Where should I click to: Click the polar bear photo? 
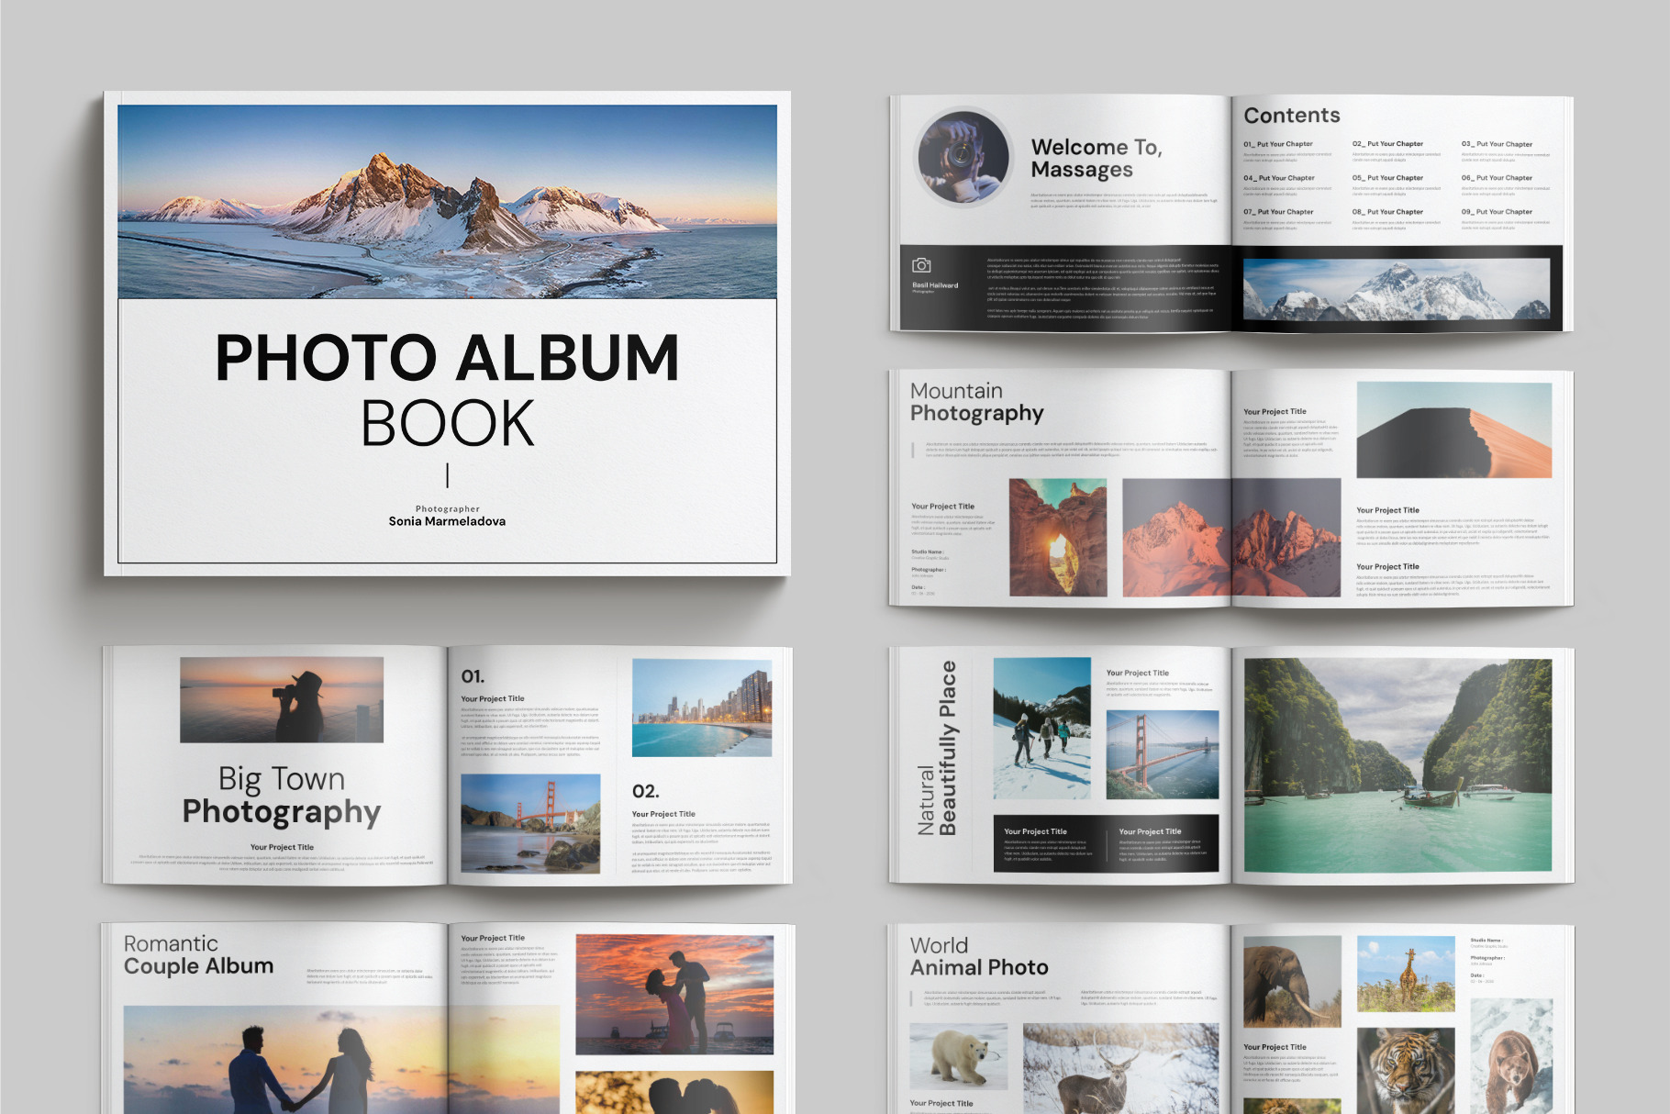(x=958, y=1056)
